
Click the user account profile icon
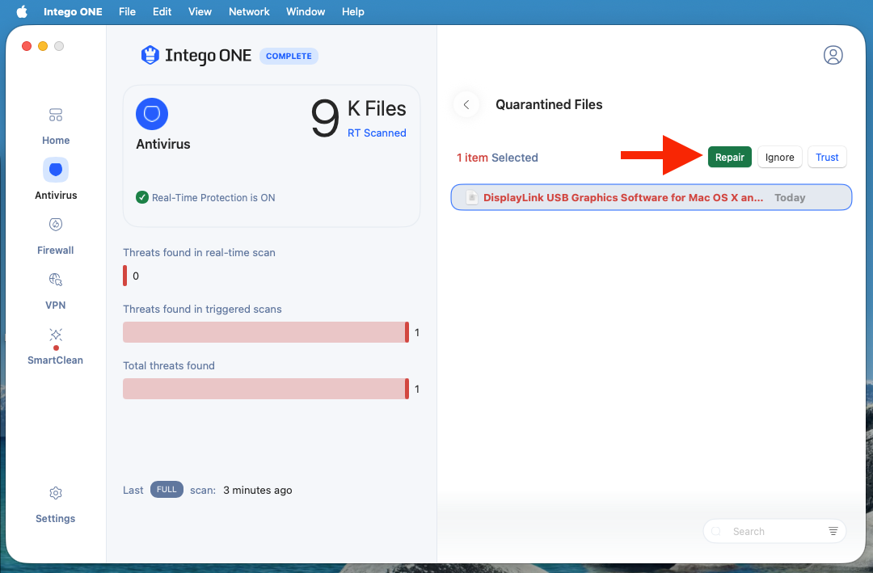pyautogui.click(x=833, y=55)
